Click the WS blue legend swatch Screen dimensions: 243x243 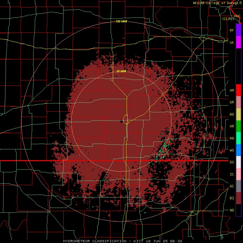[238, 150]
